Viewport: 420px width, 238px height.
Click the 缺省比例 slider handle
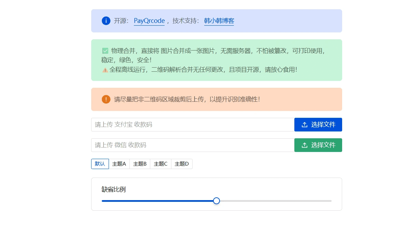(216, 201)
